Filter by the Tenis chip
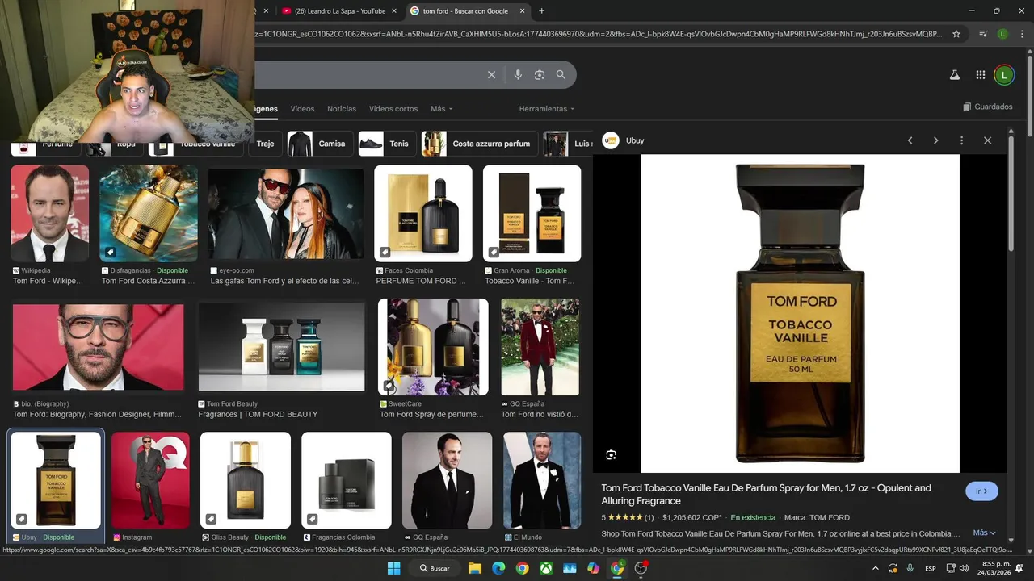 point(387,144)
